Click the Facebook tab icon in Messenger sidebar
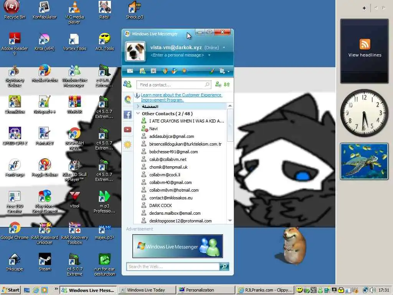Image resolution: width=393 pixels, height=295 pixels. point(127,114)
